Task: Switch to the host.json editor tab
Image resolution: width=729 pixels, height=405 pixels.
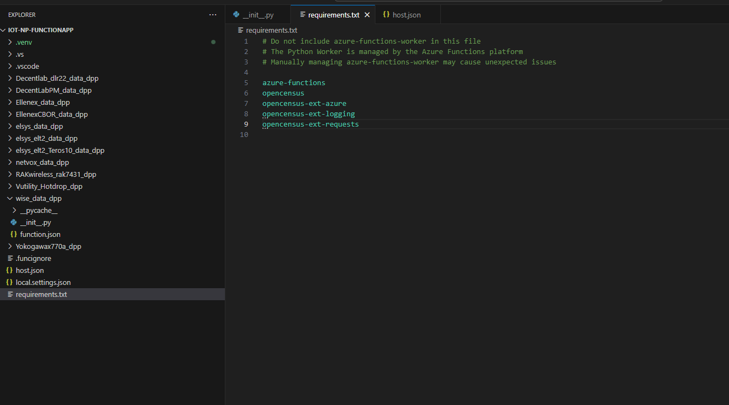Action: click(x=407, y=15)
